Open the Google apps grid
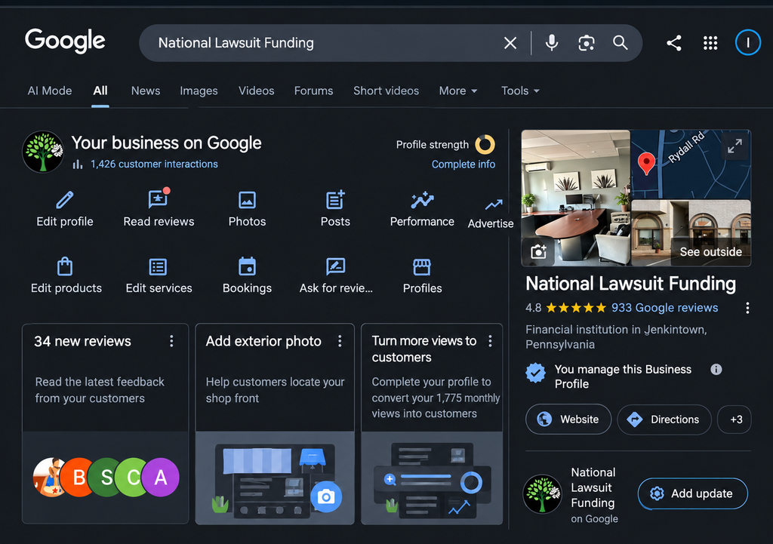The height and width of the screenshot is (544, 773). point(710,43)
